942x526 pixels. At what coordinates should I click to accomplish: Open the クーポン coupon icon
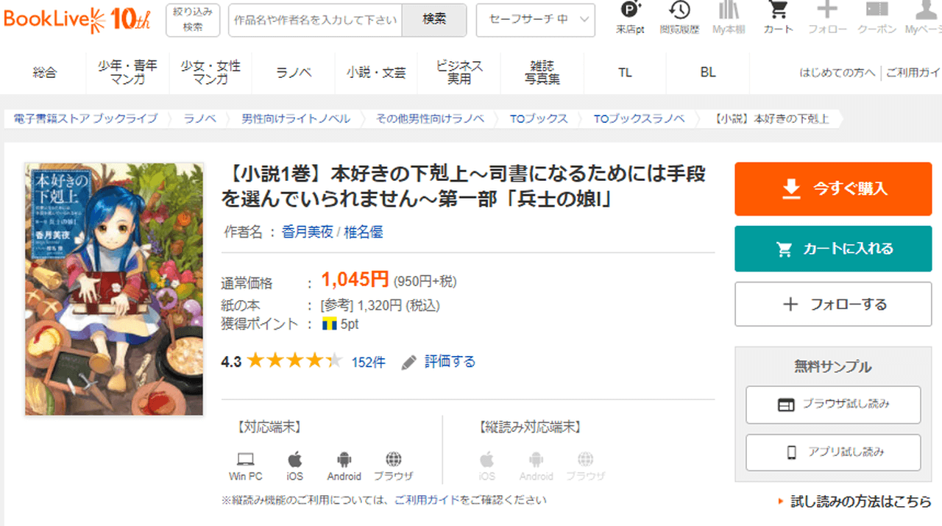click(x=877, y=11)
